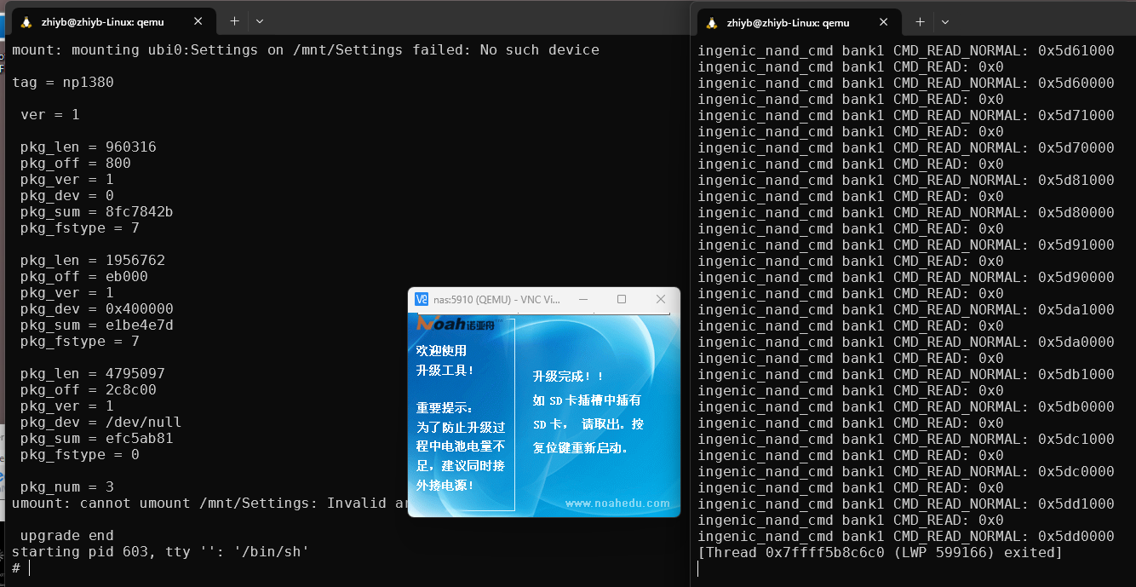Click the 'pkg_len = 4795097' line
Image resolution: width=1136 pixels, height=587 pixels.
tap(93, 374)
